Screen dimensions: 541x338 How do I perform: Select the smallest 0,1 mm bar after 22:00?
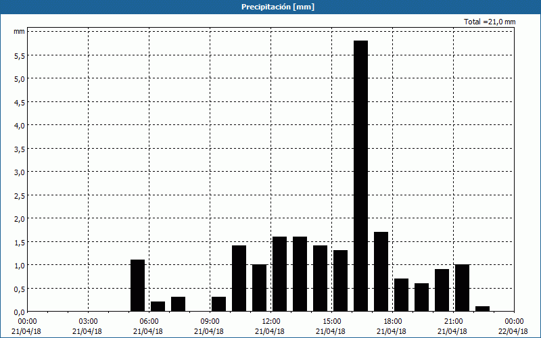click(x=483, y=309)
